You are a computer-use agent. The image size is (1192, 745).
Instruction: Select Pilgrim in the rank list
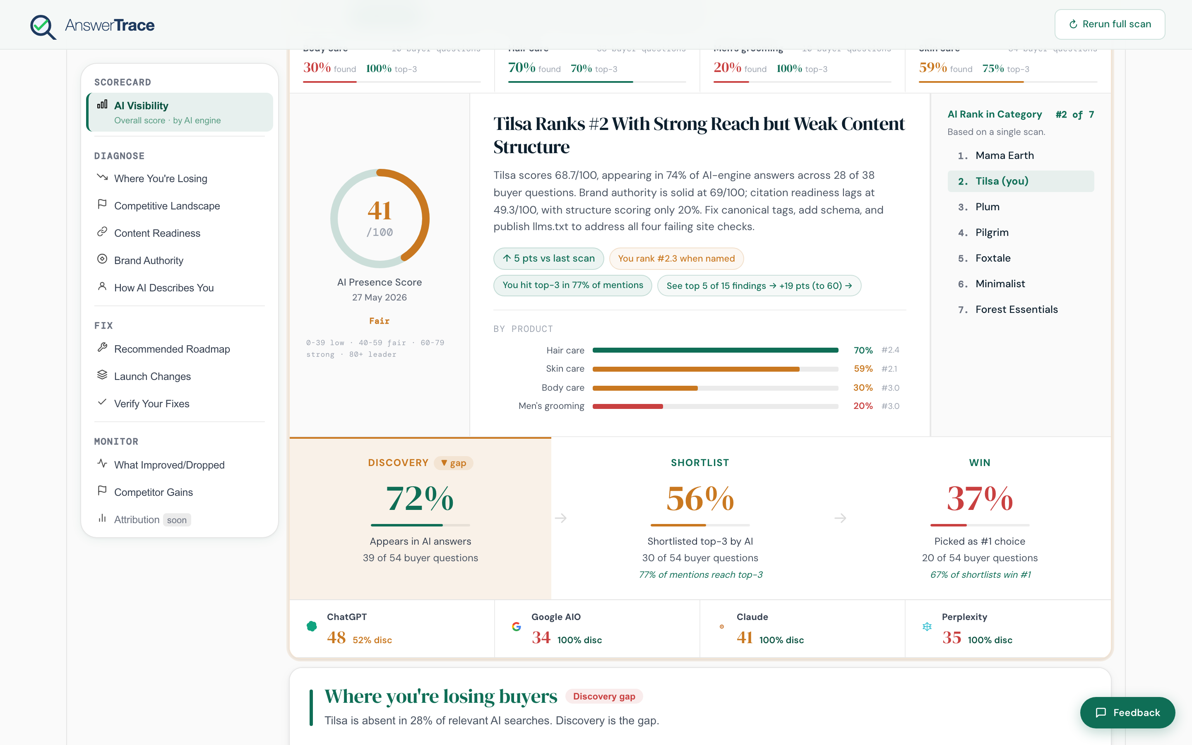(x=1021, y=233)
